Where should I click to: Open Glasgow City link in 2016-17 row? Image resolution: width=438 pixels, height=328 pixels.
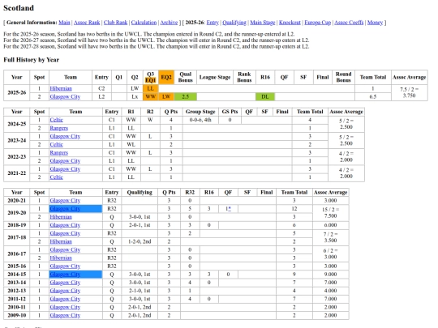point(65,250)
